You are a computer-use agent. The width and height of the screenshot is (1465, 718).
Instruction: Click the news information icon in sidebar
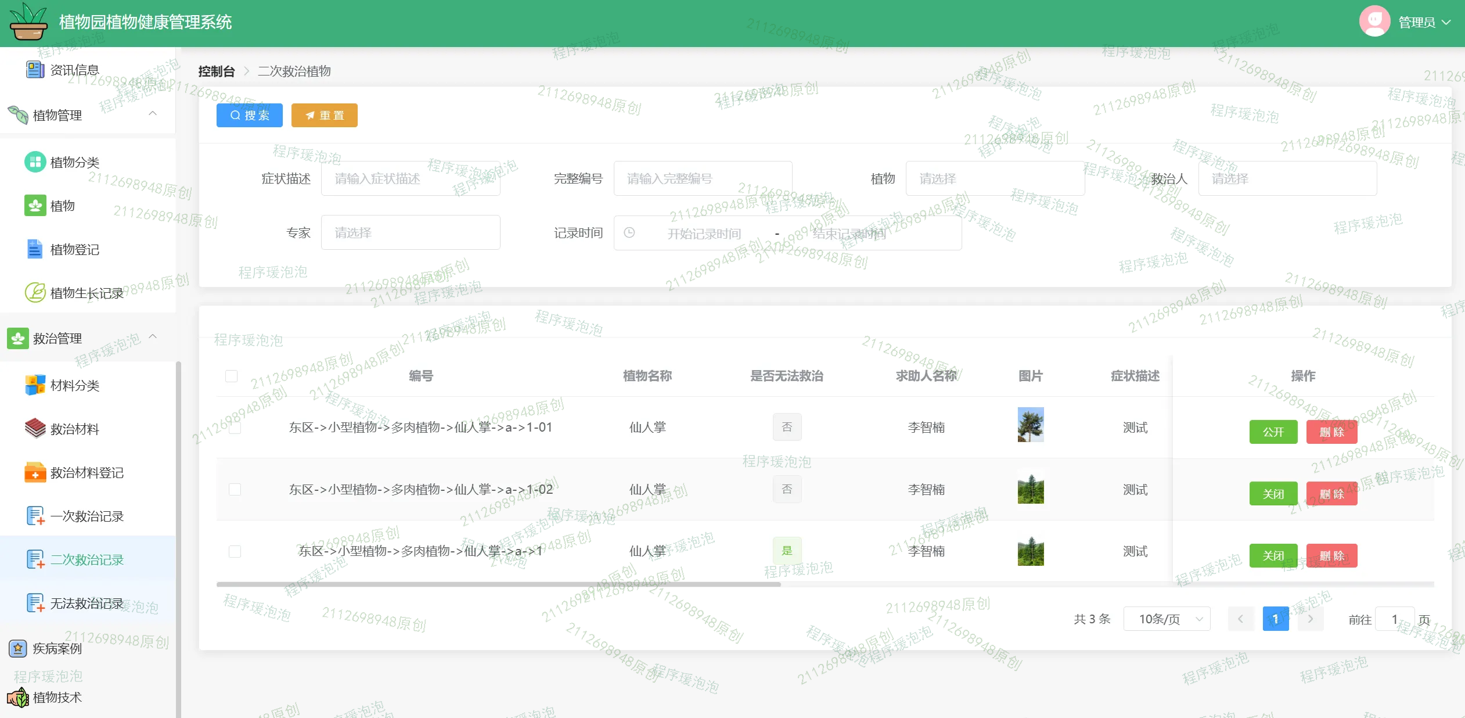tap(35, 70)
